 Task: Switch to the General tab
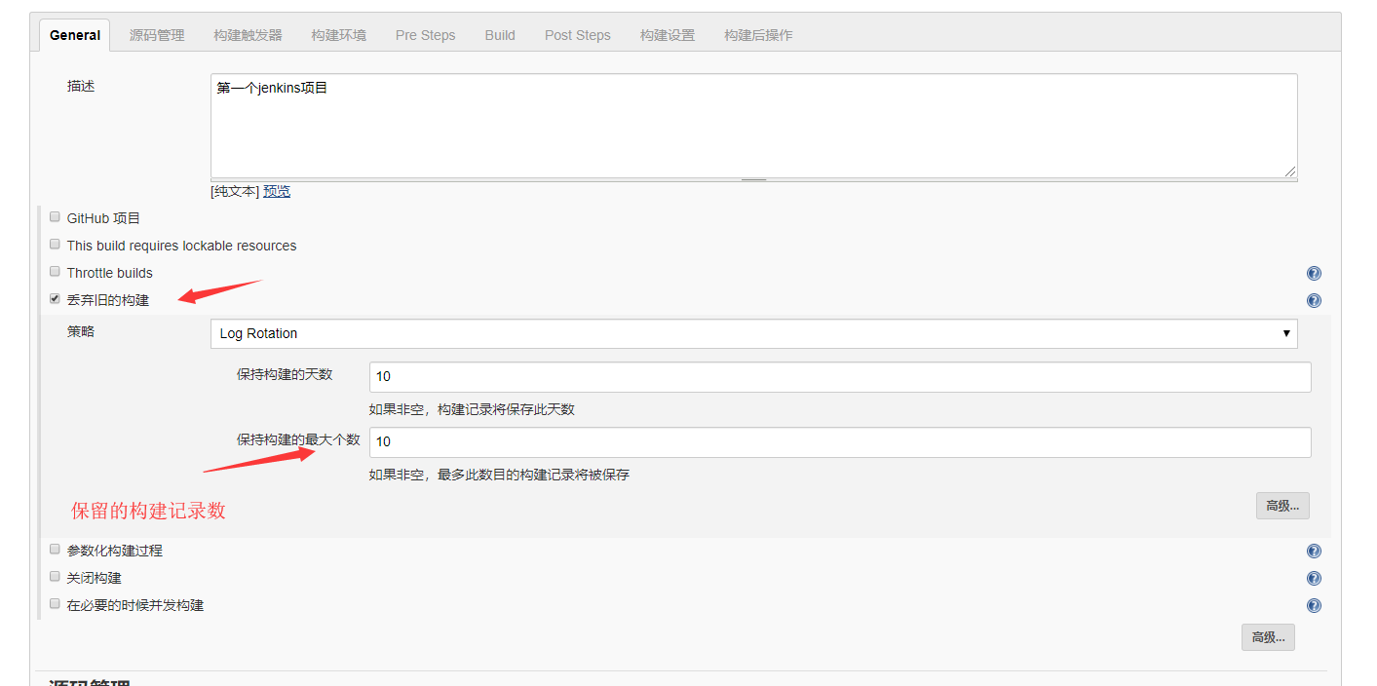click(x=75, y=35)
